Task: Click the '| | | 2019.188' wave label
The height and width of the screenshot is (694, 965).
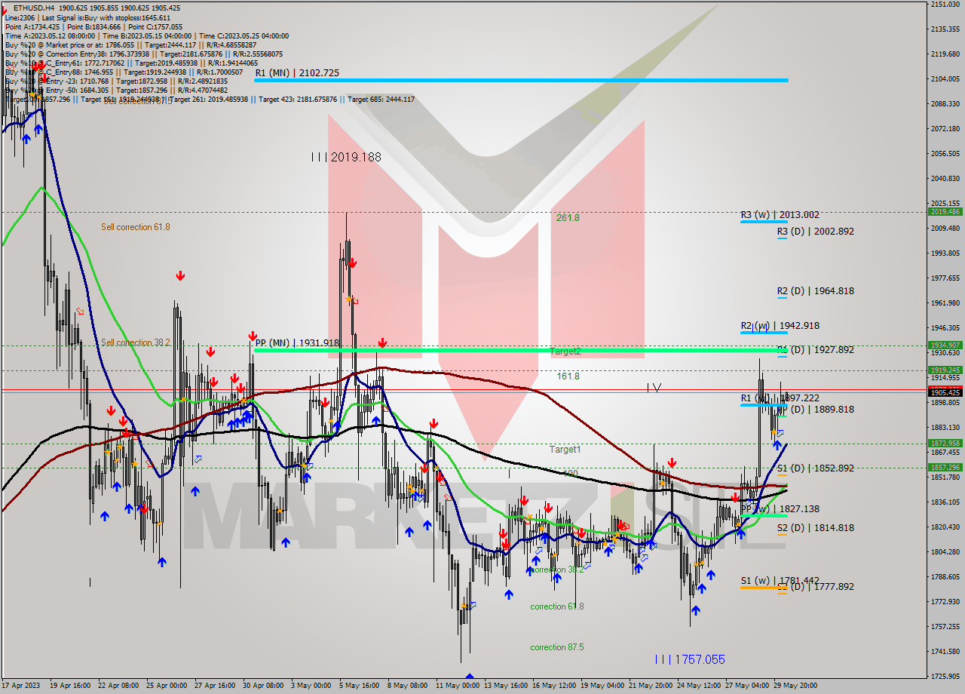Action: click(x=346, y=157)
